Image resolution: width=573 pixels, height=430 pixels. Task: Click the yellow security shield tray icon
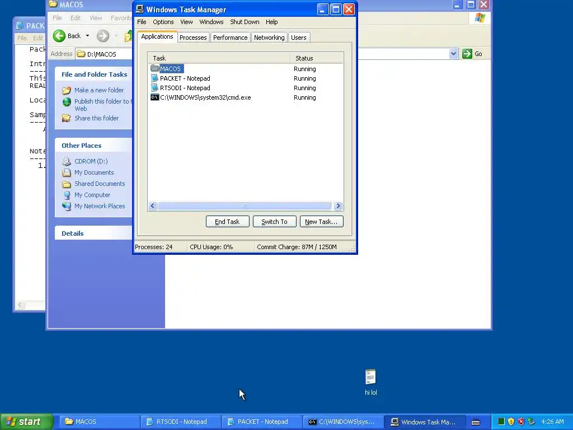[x=511, y=422]
